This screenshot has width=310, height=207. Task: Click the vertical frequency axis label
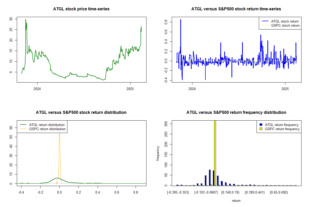tap(158, 153)
